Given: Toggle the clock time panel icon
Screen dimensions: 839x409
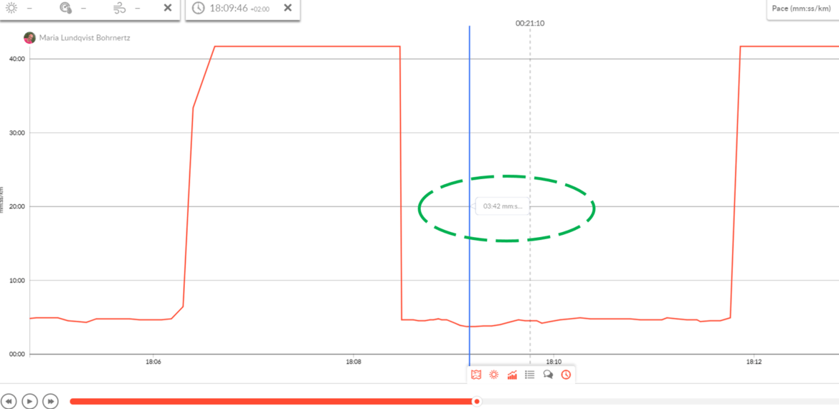Looking at the screenshot, I should tap(566, 375).
